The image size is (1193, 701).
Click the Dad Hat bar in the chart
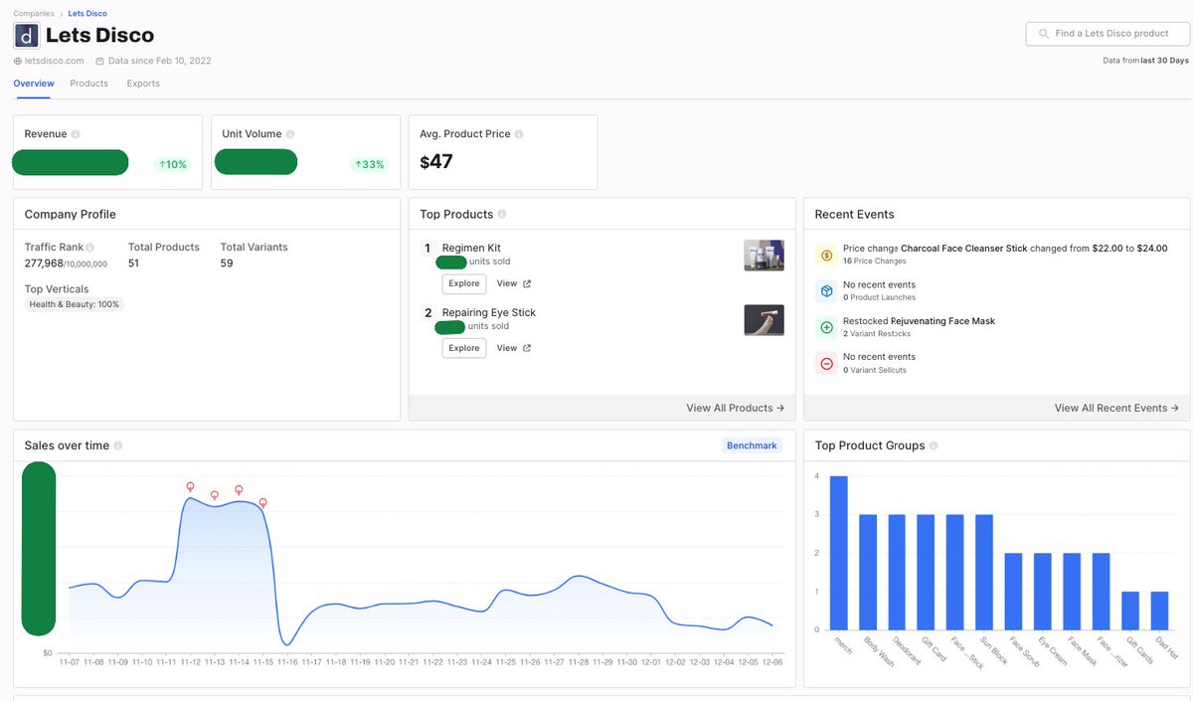[x=1158, y=611]
